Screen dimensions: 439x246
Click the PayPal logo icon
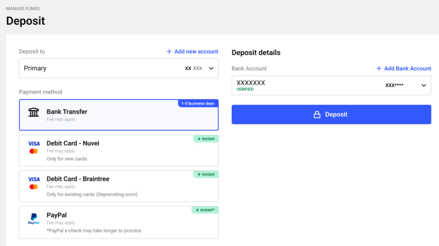[33, 219]
